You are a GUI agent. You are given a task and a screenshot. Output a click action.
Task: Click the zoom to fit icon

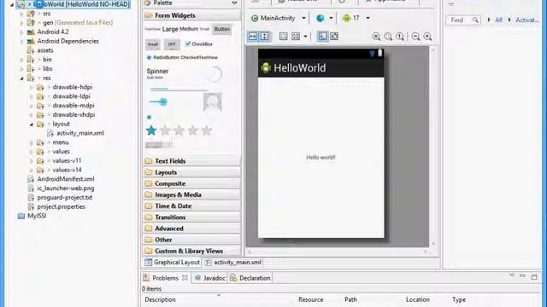pyautogui.click(x=376, y=37)
